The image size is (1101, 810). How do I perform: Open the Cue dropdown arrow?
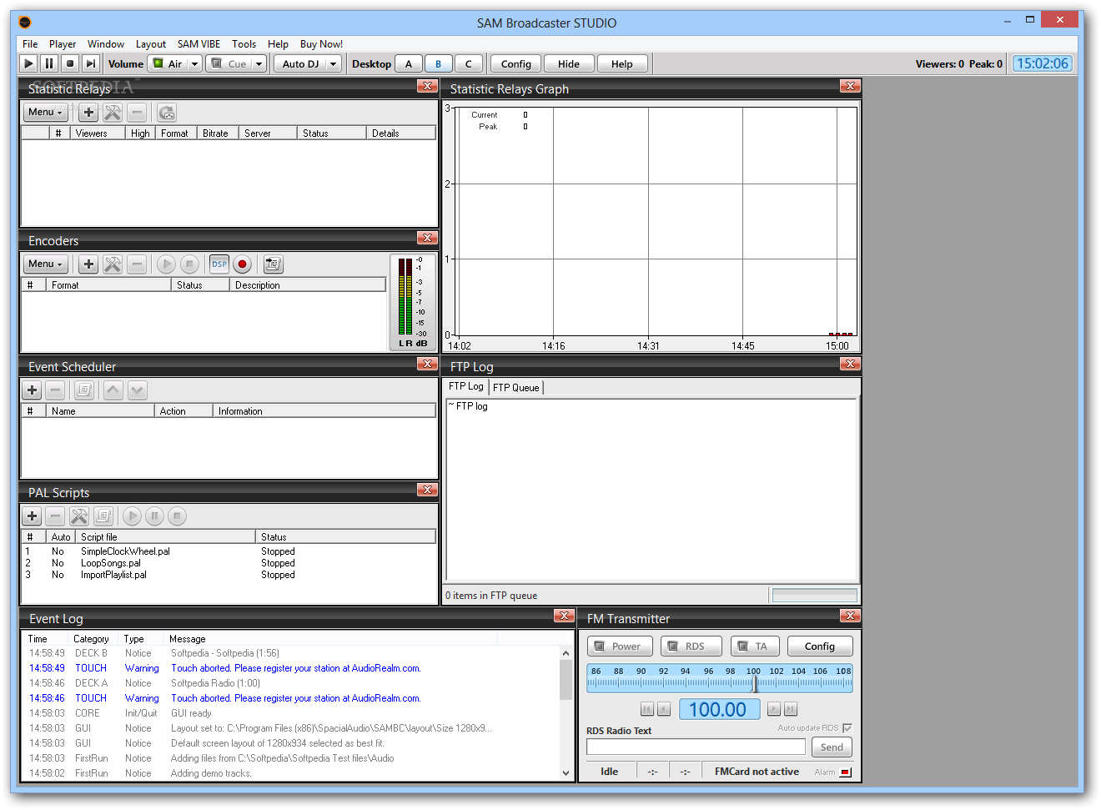pos(259,63)
